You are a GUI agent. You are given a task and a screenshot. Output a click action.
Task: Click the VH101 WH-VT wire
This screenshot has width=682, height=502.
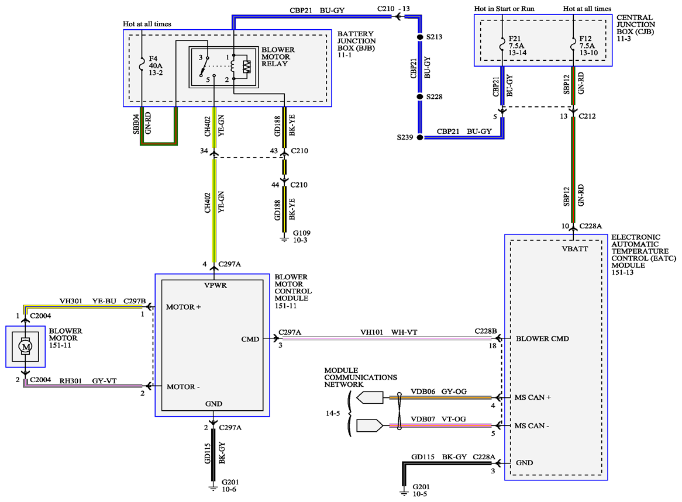(x=386, y=338)
